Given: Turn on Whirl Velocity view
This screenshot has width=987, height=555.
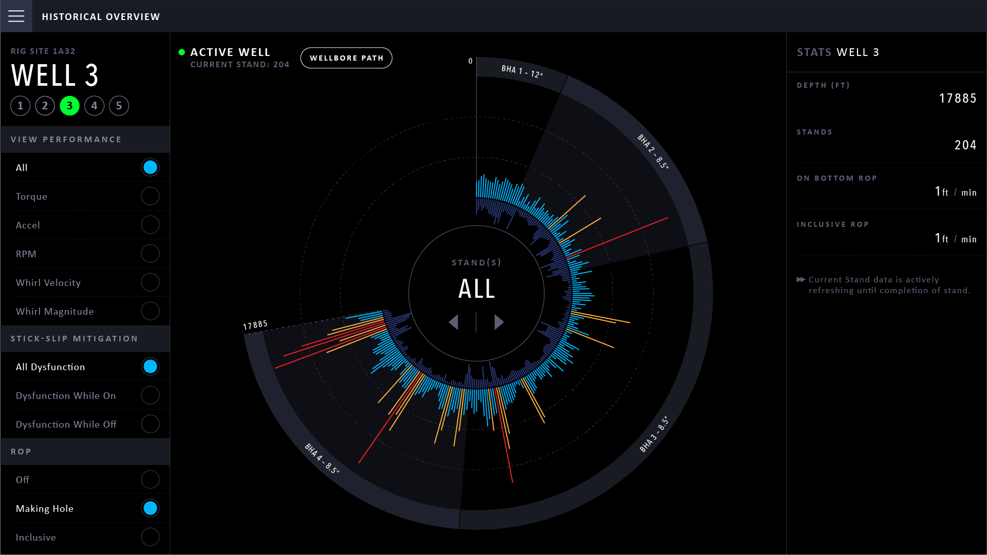Looking at the screenshot, I should tap(150, 282).
